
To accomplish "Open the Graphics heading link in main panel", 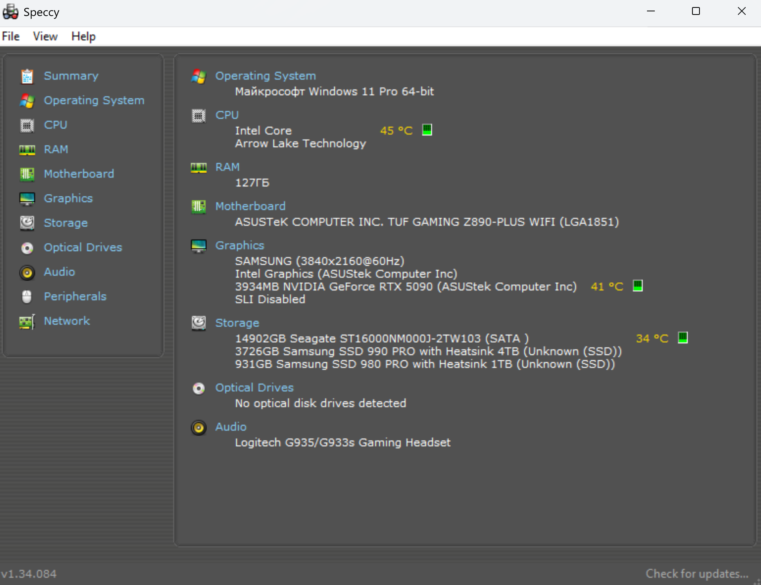I will 240,246.
